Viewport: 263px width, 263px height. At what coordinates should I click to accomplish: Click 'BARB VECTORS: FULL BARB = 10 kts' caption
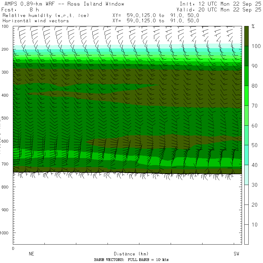point(131,260)
